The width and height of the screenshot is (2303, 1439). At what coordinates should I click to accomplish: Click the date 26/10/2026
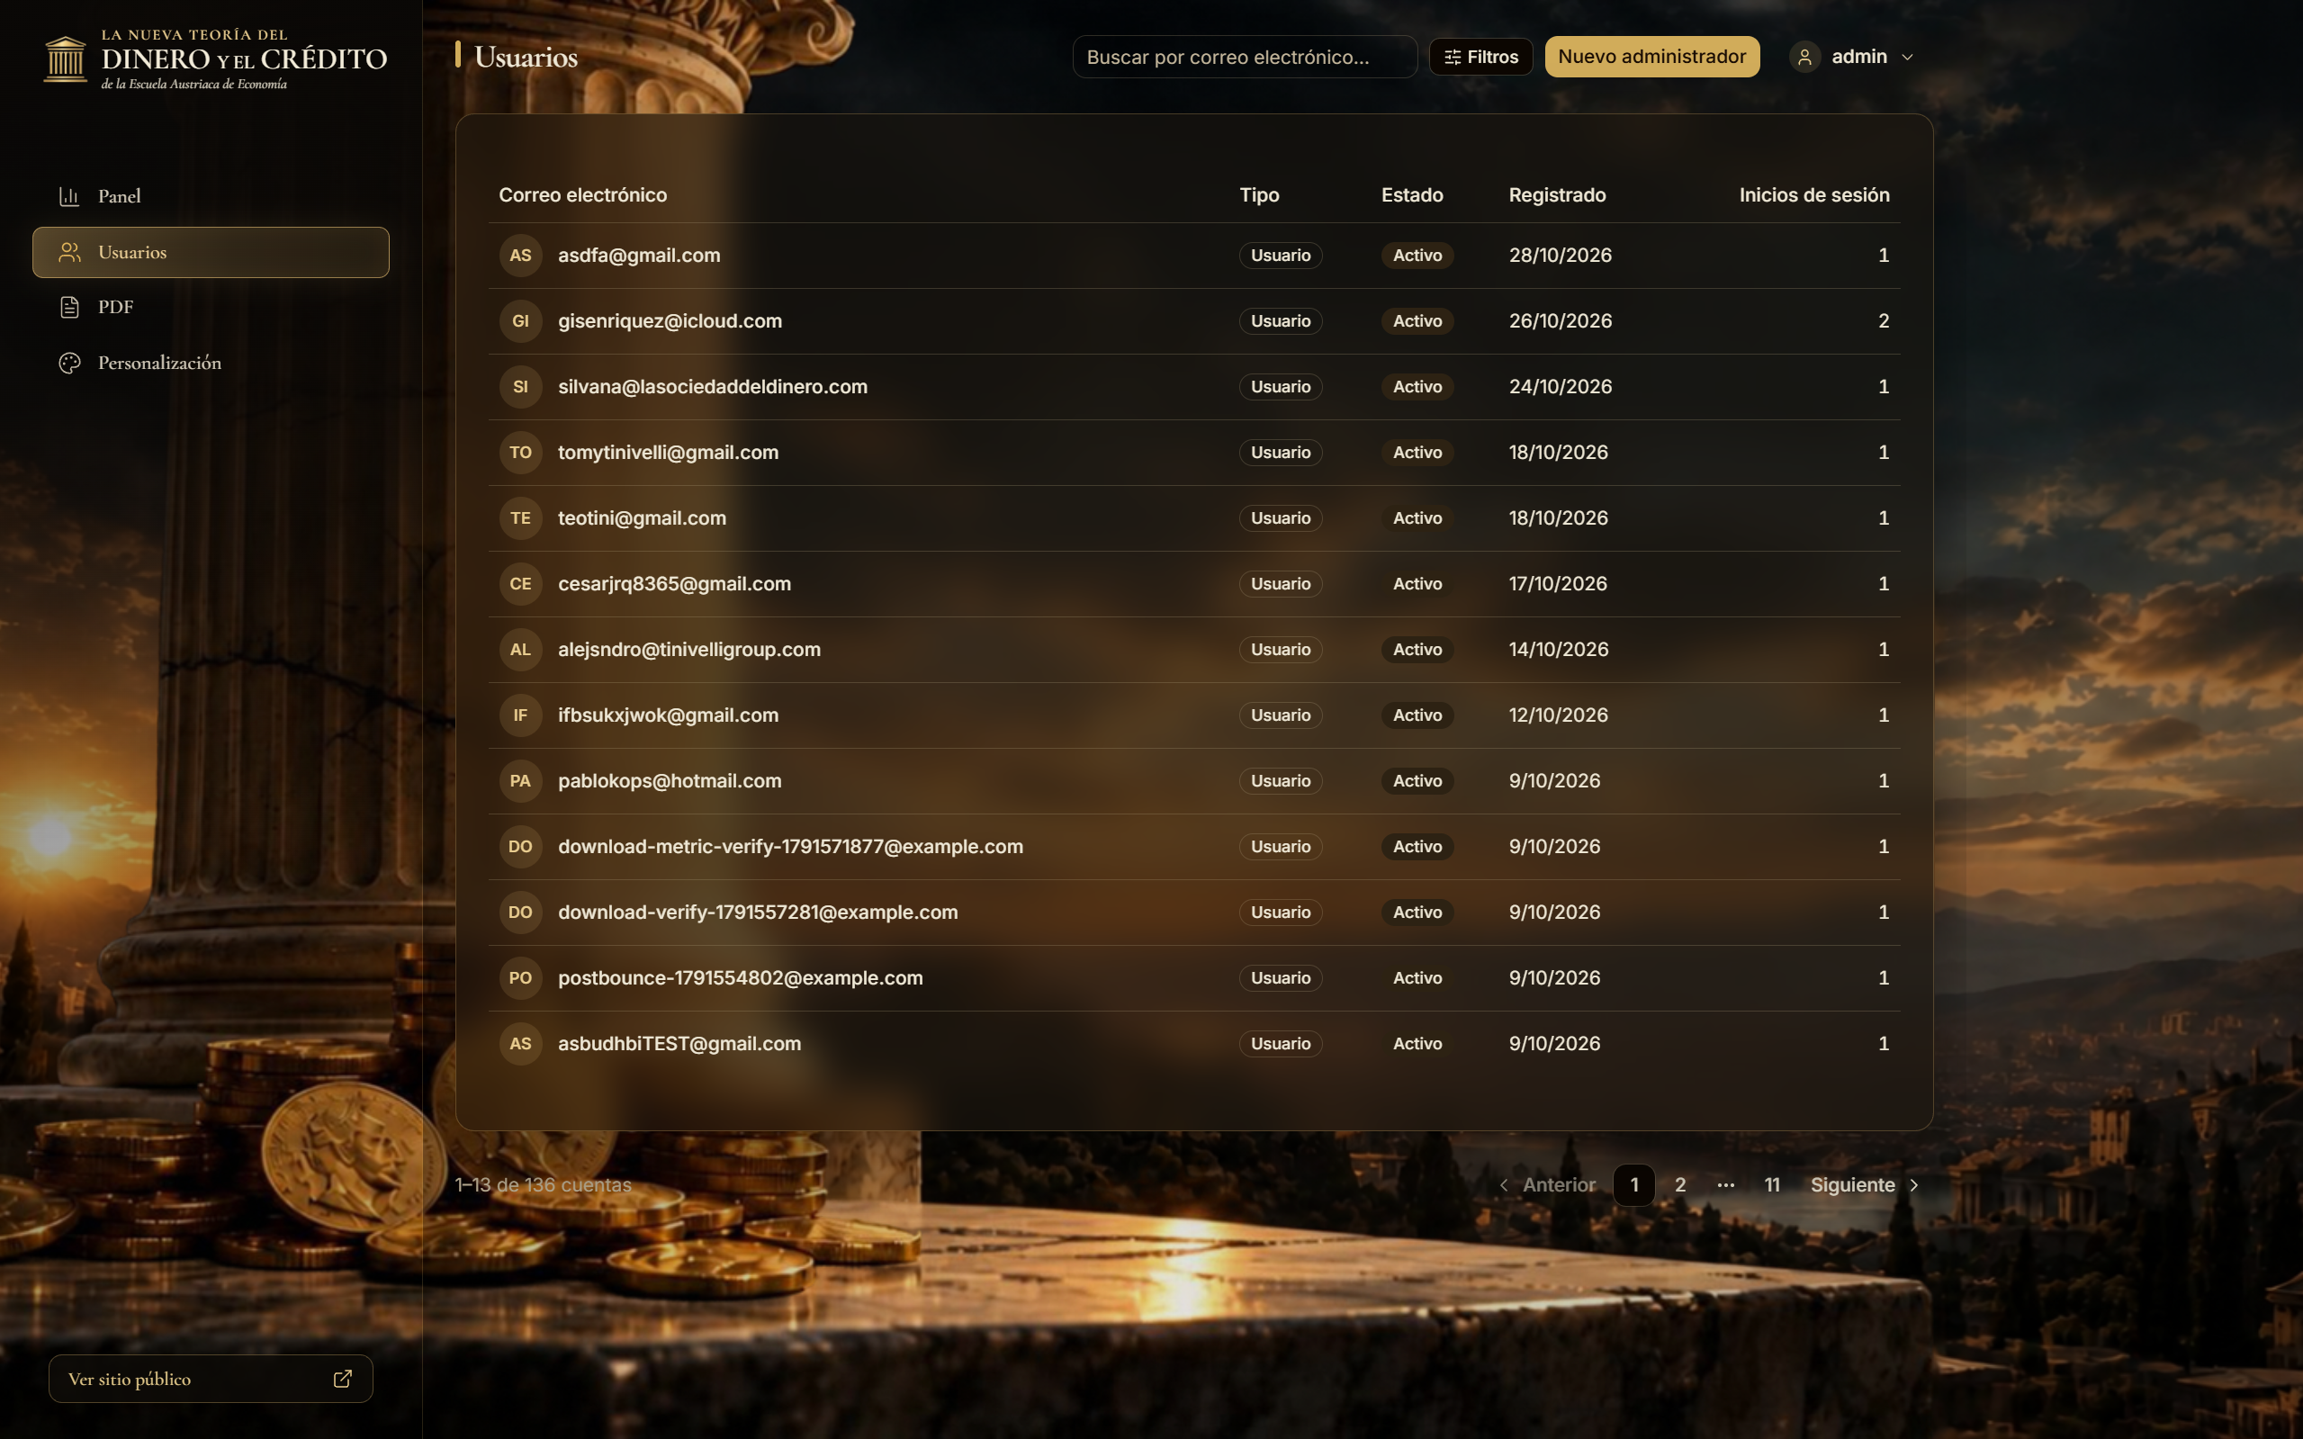pyautogui.click(x=1560, y=320)
